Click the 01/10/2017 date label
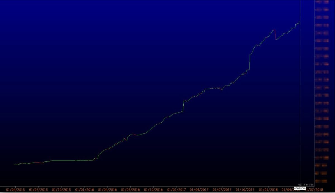The image size is (335, 193). click(246, 190)
